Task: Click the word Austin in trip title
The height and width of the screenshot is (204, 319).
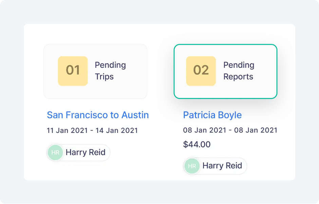Action: click(x=135, y=115)
